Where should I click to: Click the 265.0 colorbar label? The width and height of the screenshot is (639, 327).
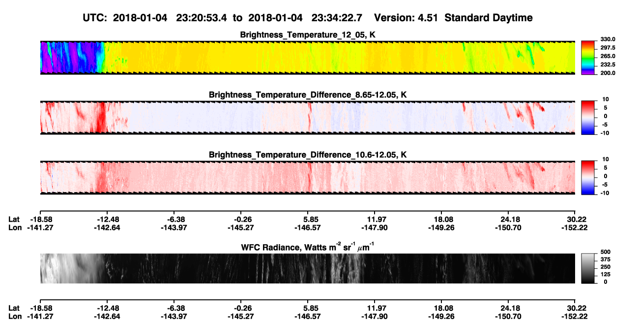pos(608,56)
